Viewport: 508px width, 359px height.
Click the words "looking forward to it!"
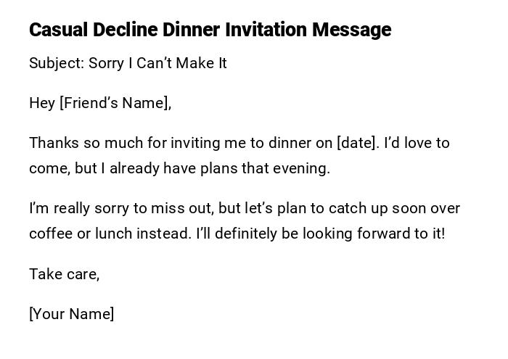374,234
